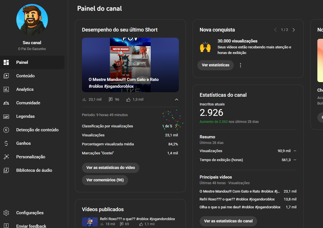
Task: Open Olha o que o pai me deu video
Action: pos(240,207)
